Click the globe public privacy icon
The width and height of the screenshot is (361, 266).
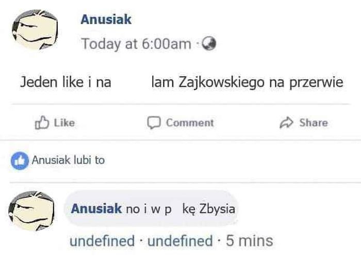tap(209, 44)
